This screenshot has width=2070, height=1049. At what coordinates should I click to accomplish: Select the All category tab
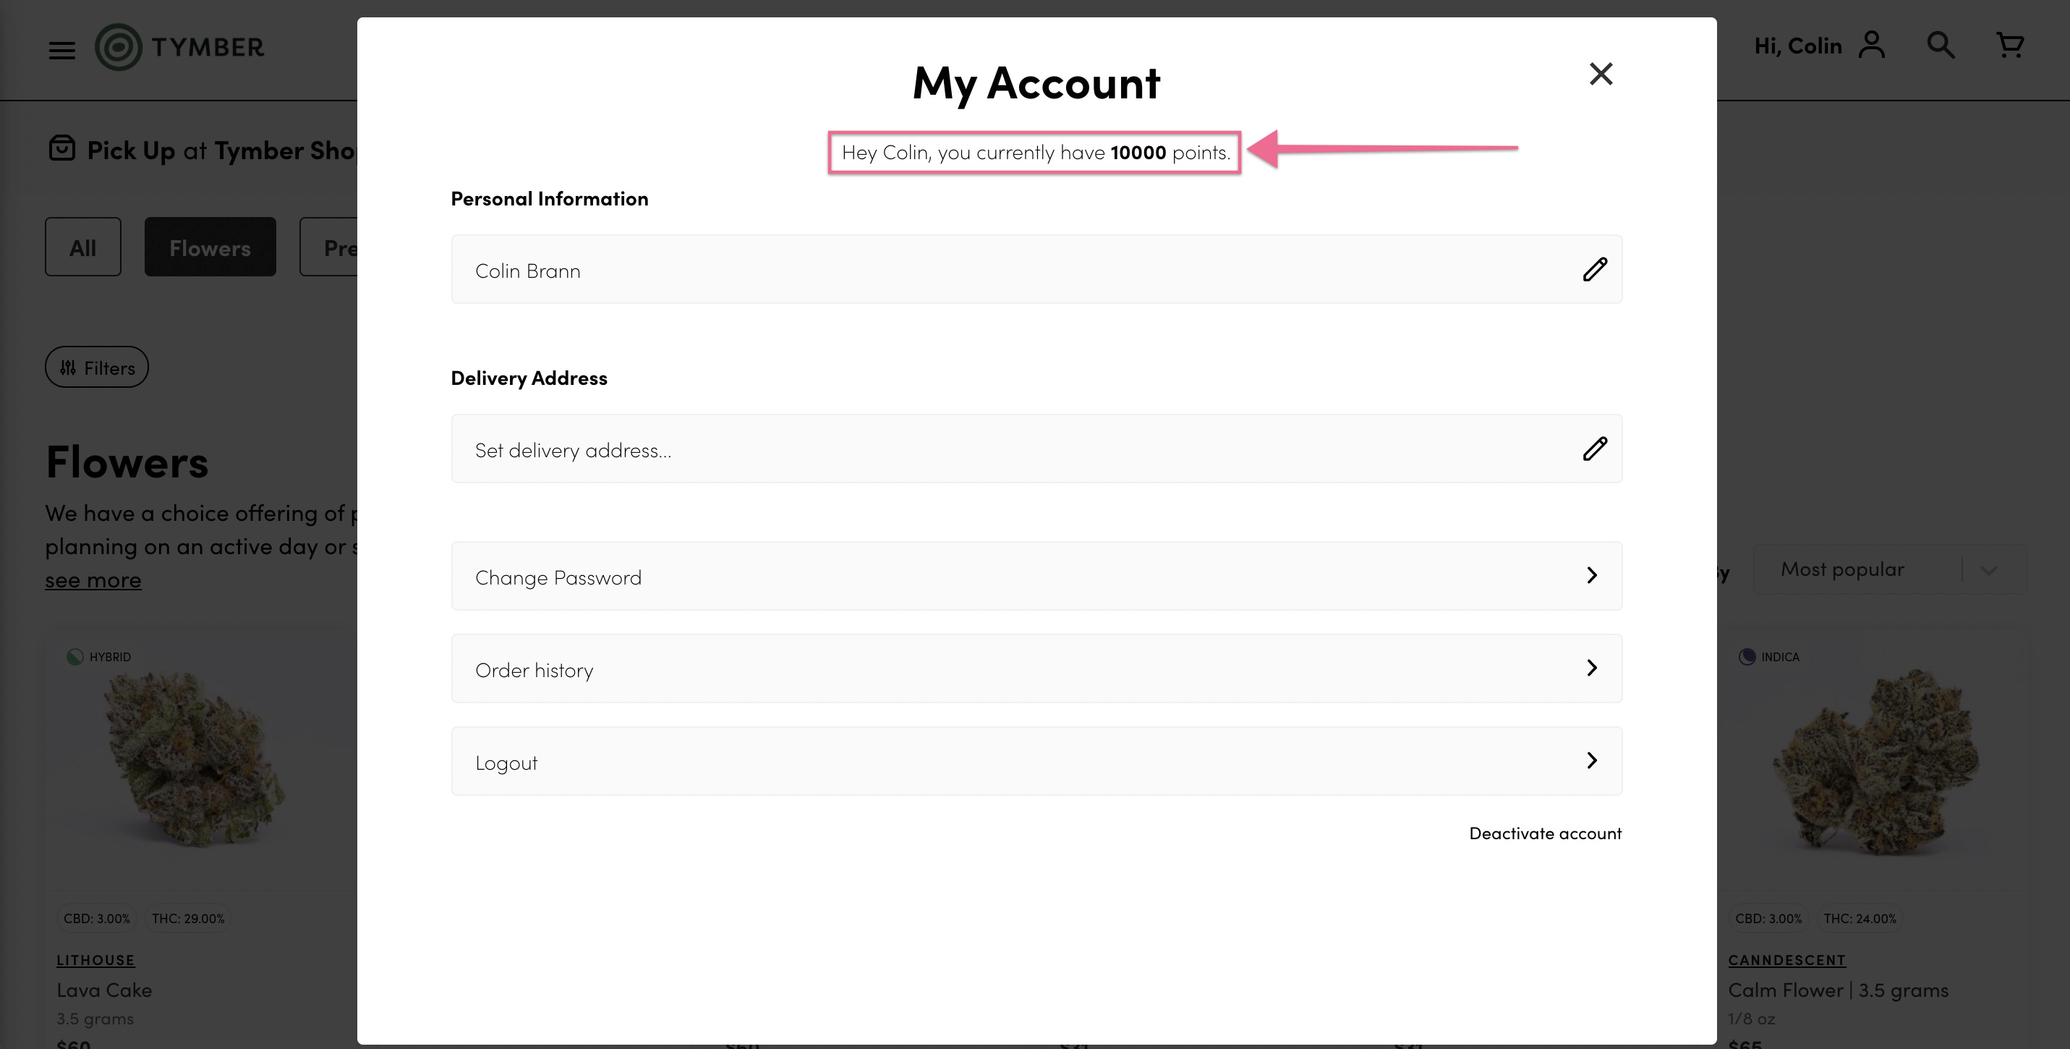pyautogui.click(x=82, y=247)
